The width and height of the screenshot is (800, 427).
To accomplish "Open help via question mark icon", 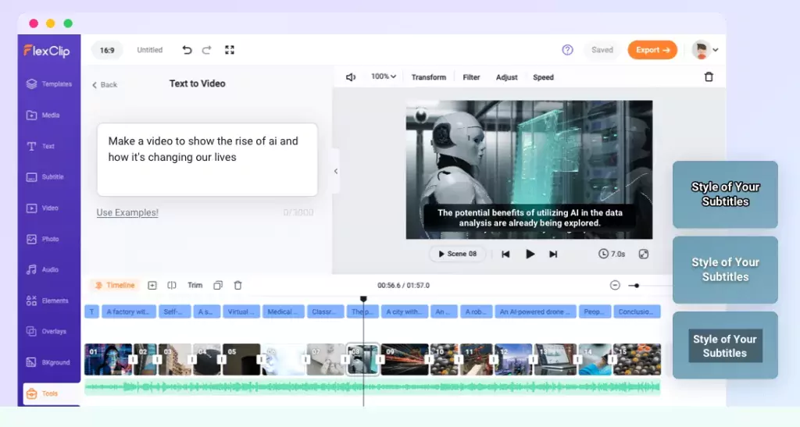I will [567, 50].
